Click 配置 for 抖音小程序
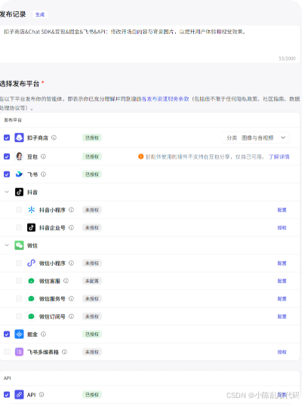 point(282,210)
